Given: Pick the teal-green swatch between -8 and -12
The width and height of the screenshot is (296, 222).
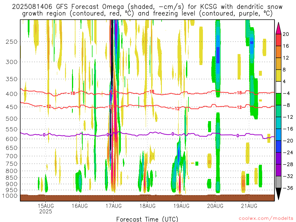Looking at the screenshot, I should [x=278, y=111].
